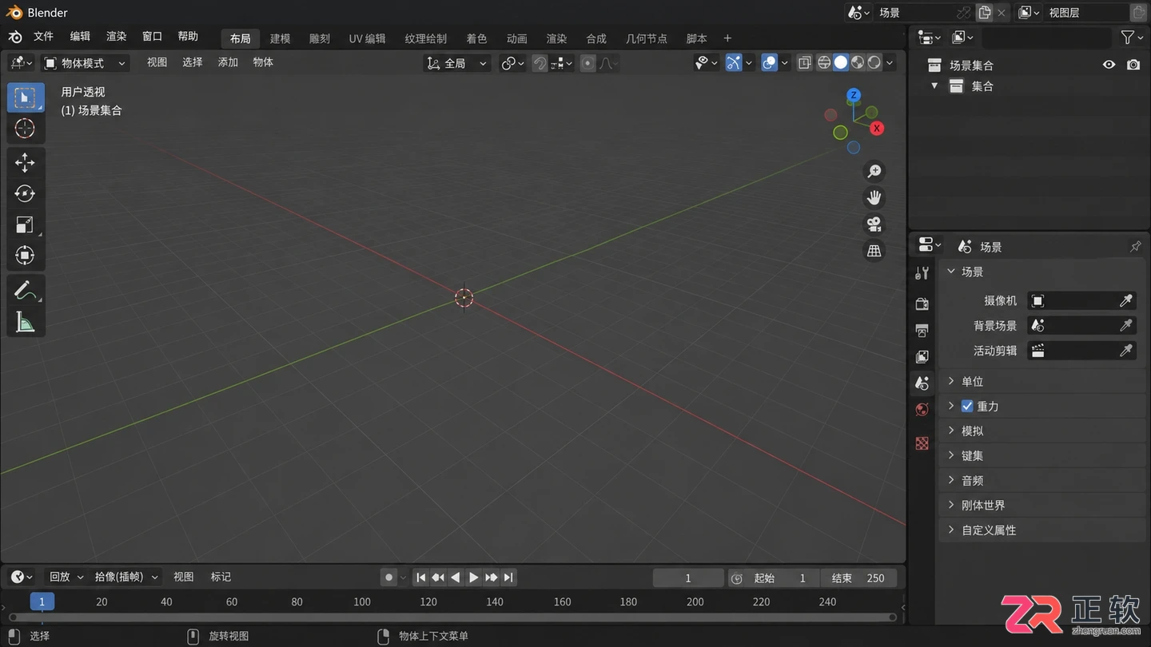Click the X axis on navigation gizmo
The image size is (1151, 647).
pos(877,128)
